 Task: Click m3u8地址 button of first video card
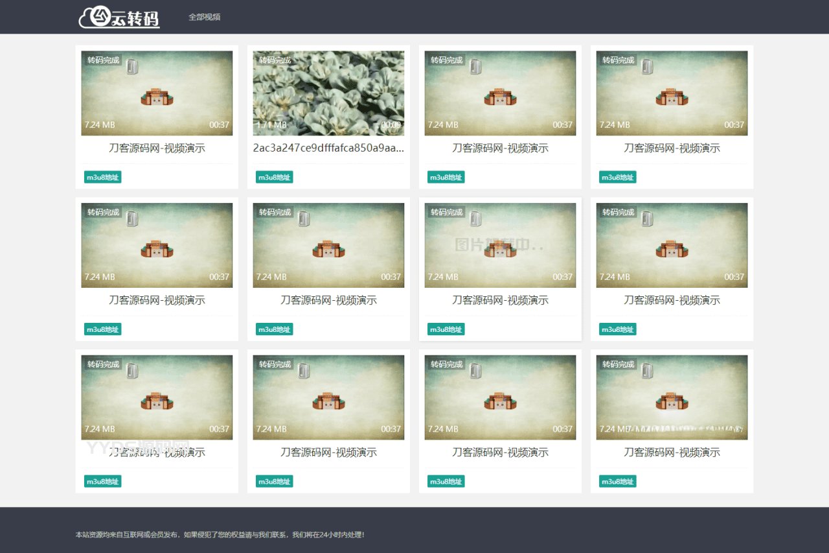point(103,177)
